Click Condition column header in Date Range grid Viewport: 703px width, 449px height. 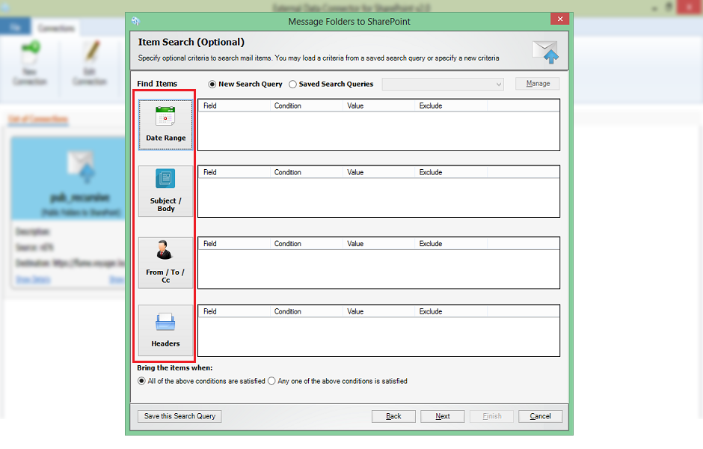(x=306, y=106)
